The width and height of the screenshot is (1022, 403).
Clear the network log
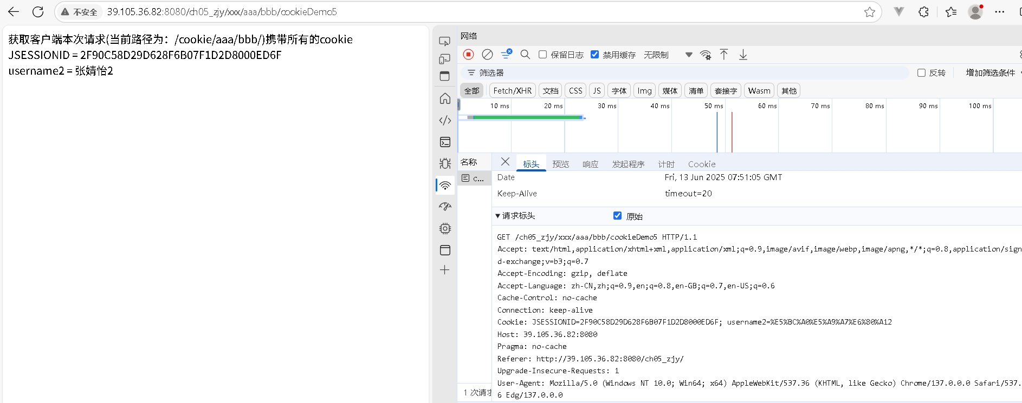tap(487, 55)
